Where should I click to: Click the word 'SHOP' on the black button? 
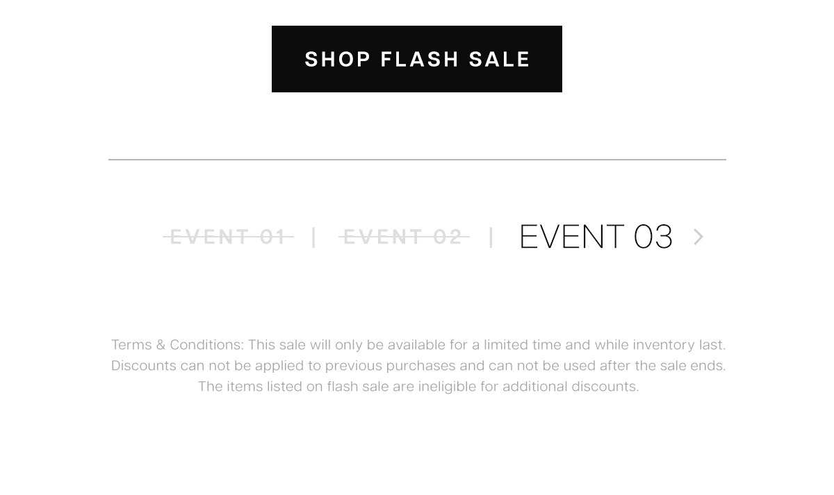pyautogui.click(x=338, y=59)
